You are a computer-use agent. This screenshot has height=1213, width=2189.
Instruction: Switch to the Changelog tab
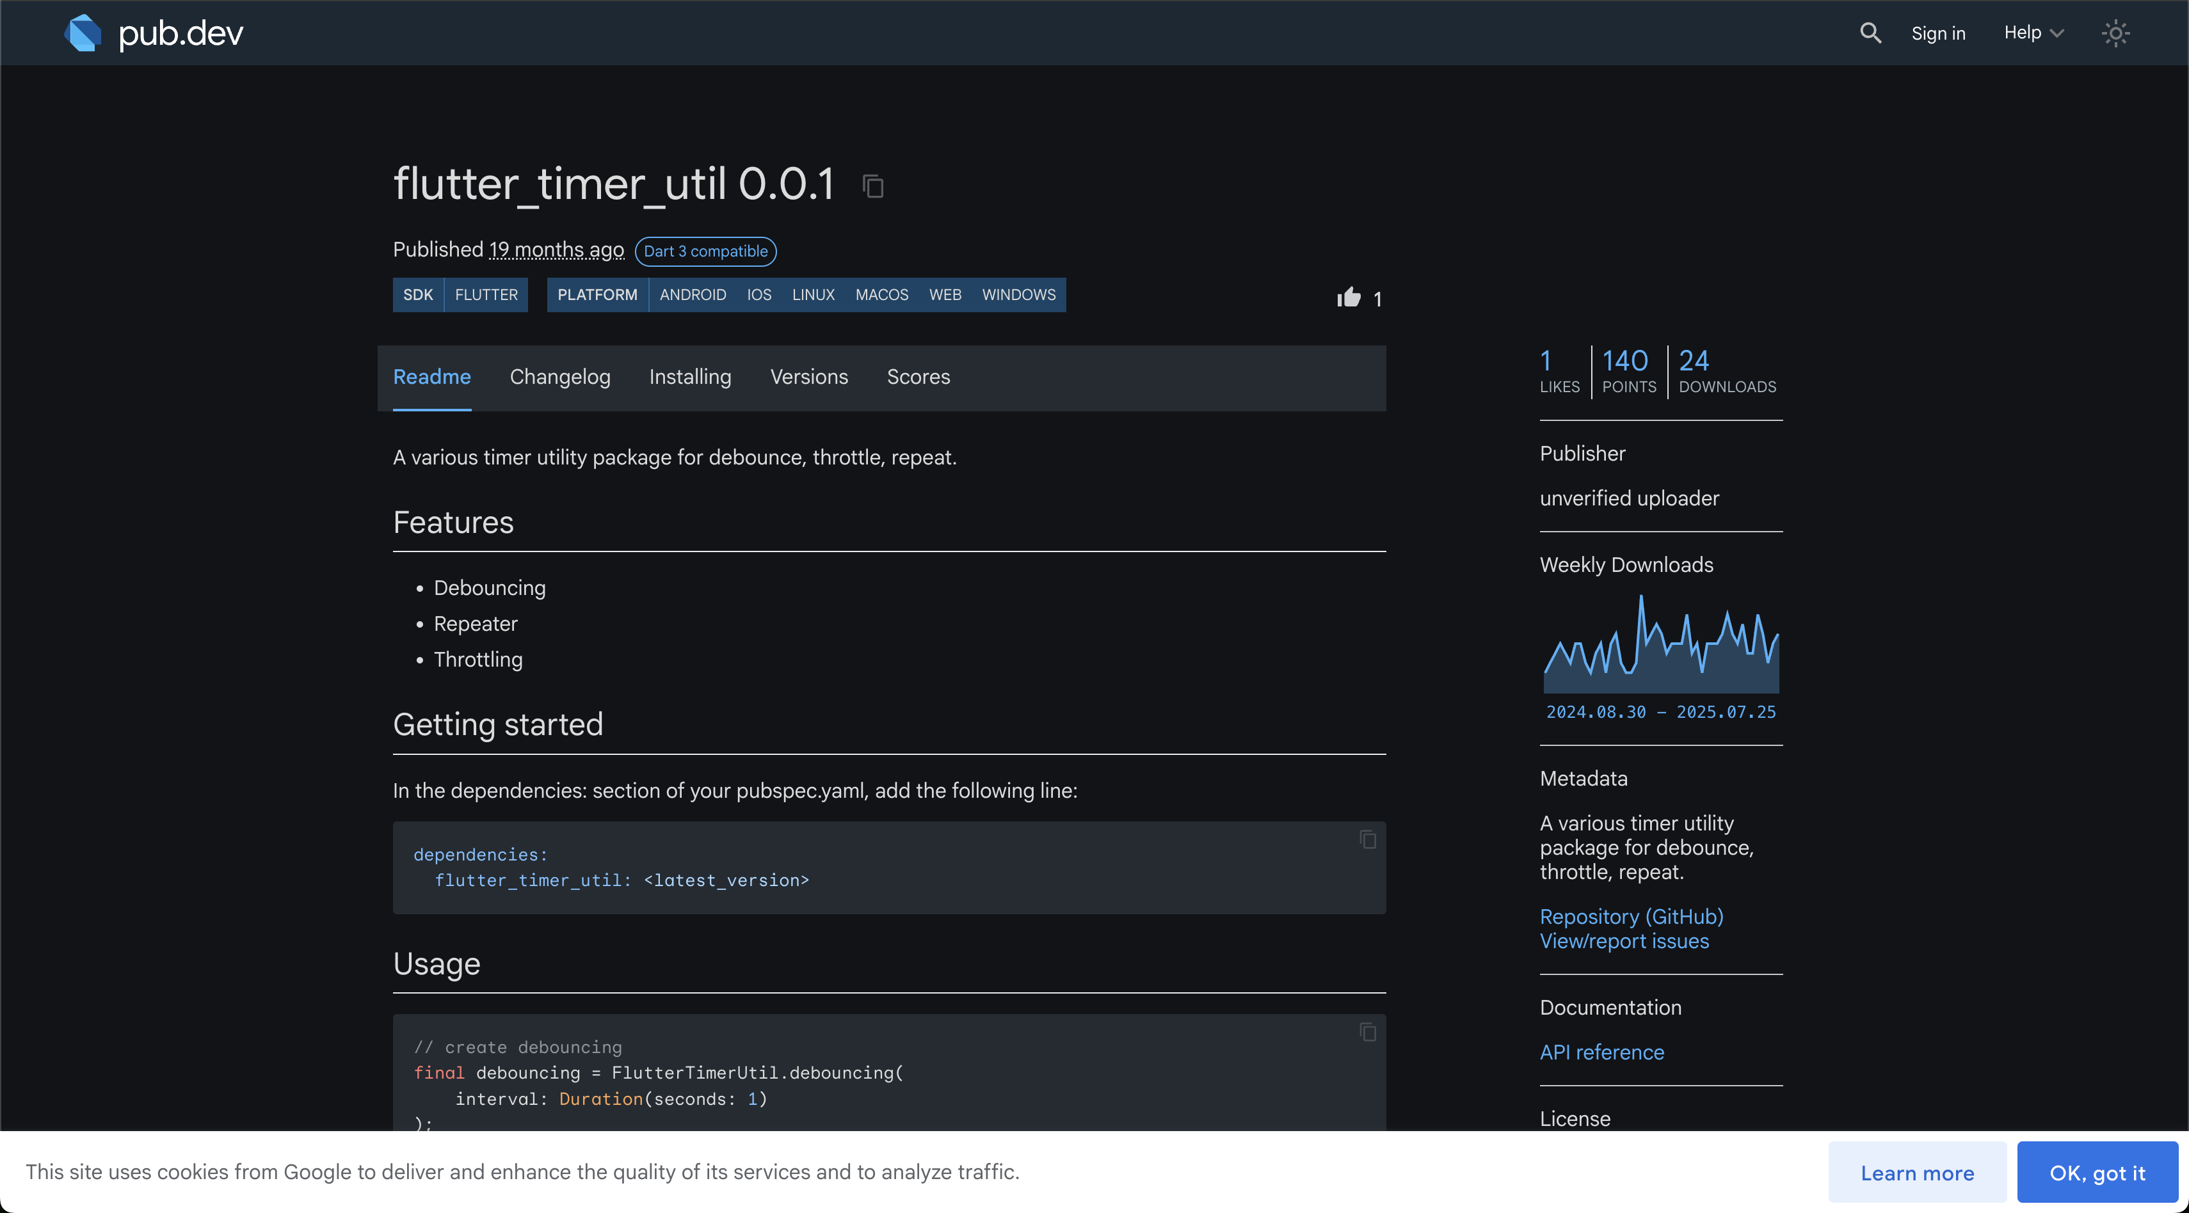click(x=559, y=377)
